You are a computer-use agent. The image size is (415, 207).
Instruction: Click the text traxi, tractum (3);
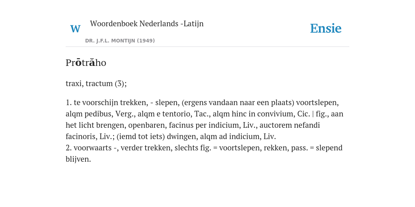[x=96, y=83]
